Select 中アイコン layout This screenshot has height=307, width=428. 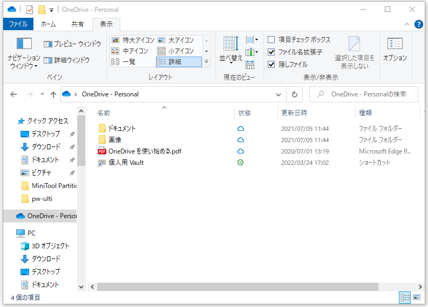(130, 51)
